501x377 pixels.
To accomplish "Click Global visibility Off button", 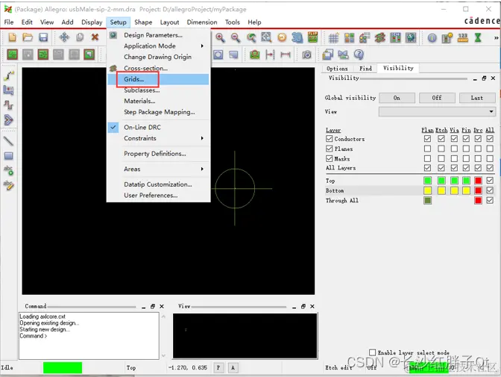I will point(437,98).
